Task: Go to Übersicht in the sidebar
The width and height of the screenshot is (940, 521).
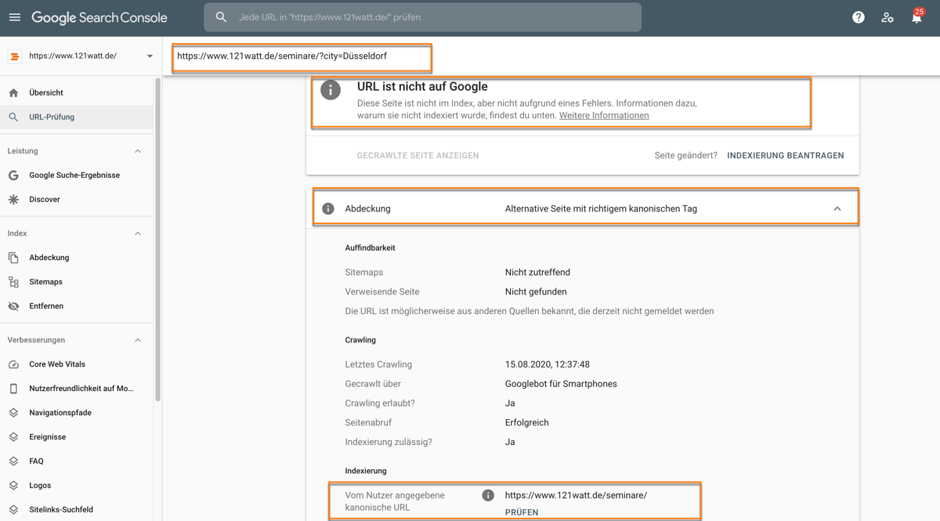Action: pos(77,92)
